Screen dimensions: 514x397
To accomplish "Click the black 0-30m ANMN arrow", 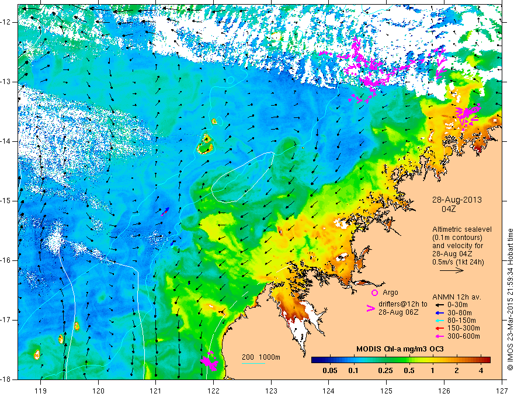I will click(x=439, y=305).
